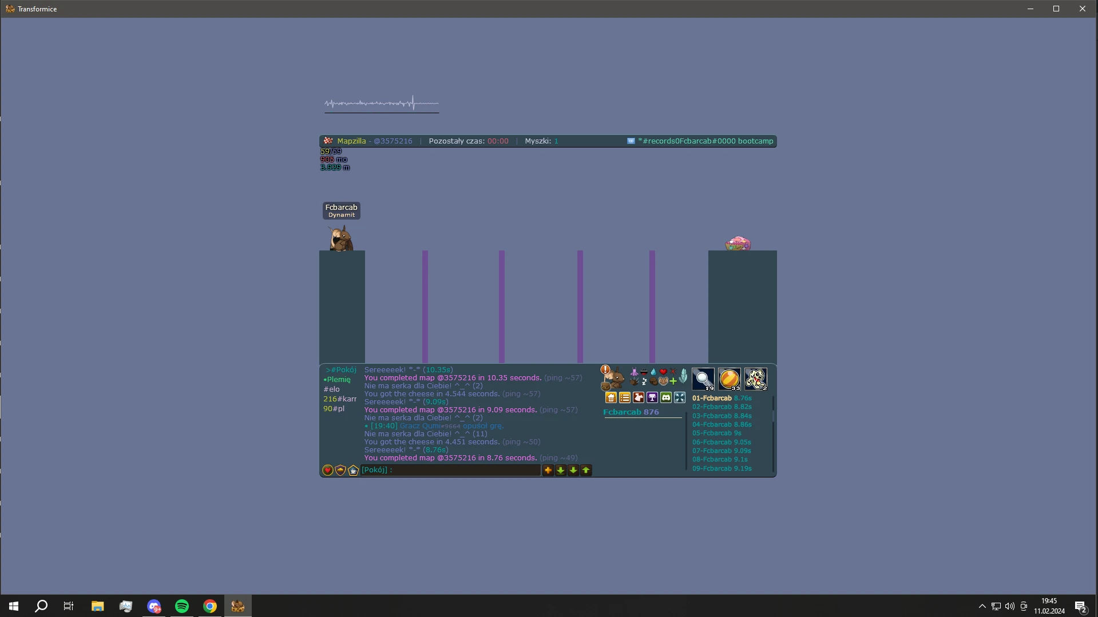Open File Explorer from the taskbar
The height and width of the screenshot is (617, 1098).
98,606
